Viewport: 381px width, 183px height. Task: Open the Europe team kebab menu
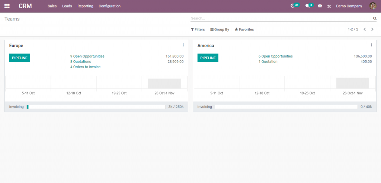pyautogui.click(x=183, y=45)
